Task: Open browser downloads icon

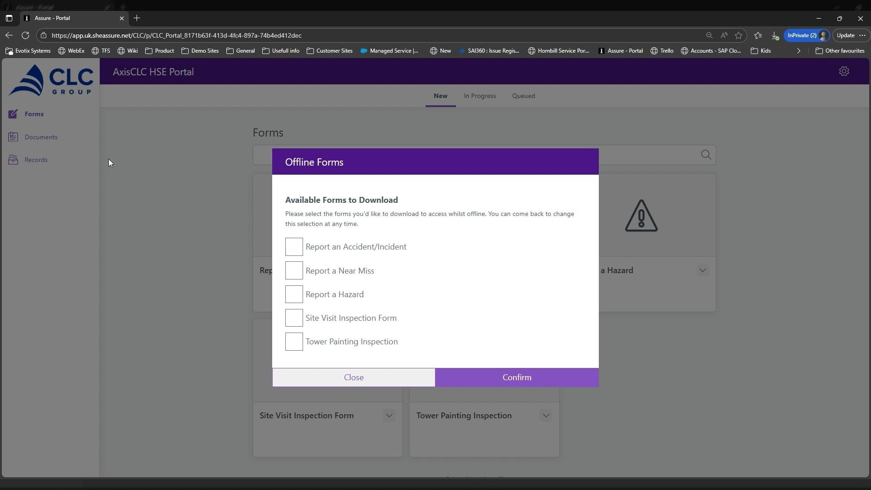Action: [x=775, y=35]
